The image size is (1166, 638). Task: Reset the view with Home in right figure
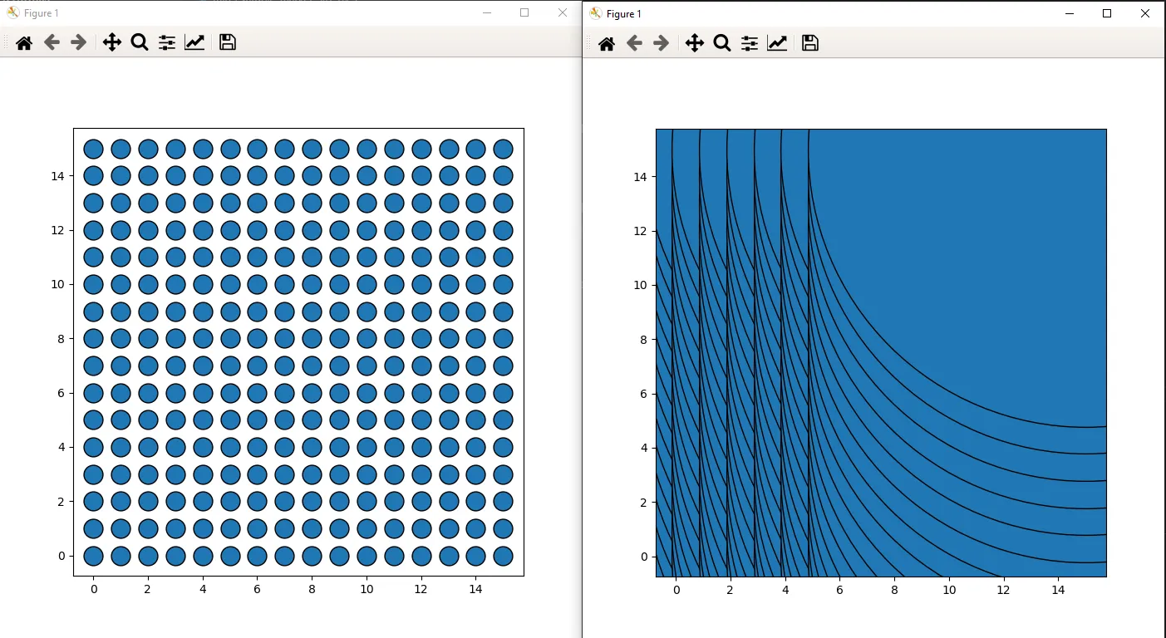pyautogui.click(x=607, y=43)
